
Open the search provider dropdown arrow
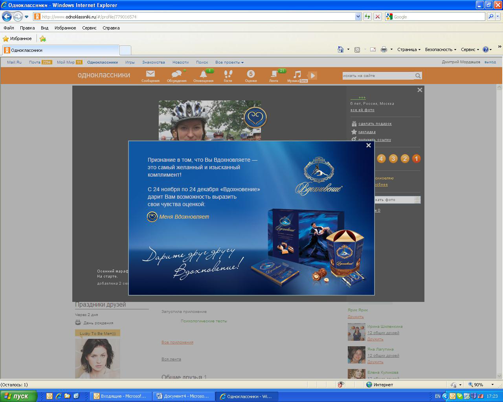click(498, 16)
